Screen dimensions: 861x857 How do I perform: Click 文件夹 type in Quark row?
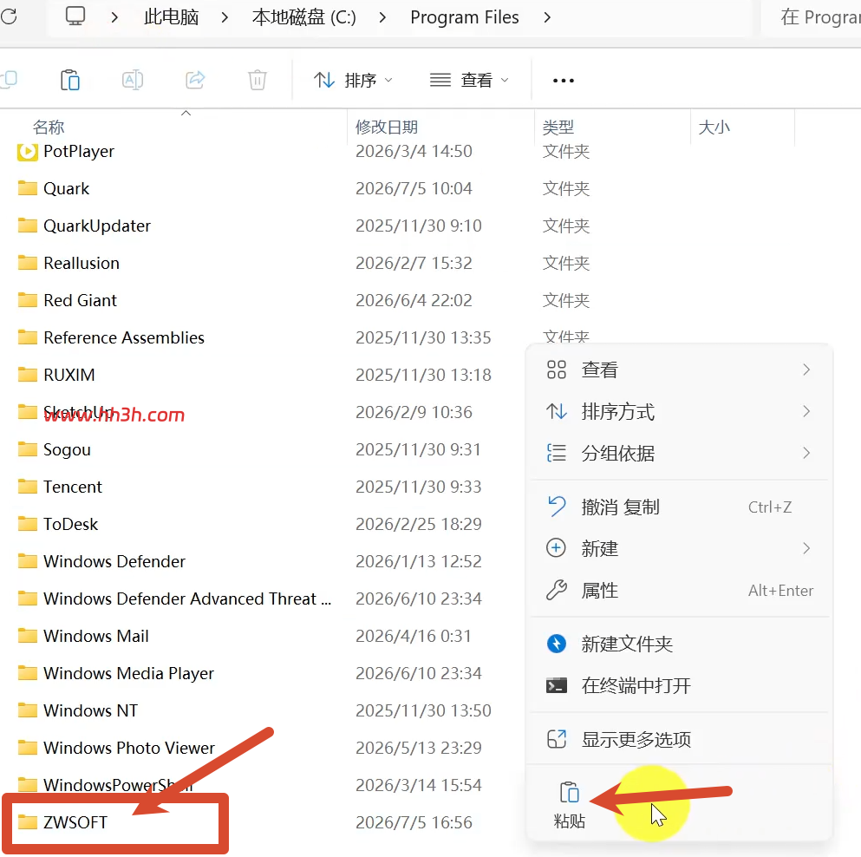coord(566,188)
